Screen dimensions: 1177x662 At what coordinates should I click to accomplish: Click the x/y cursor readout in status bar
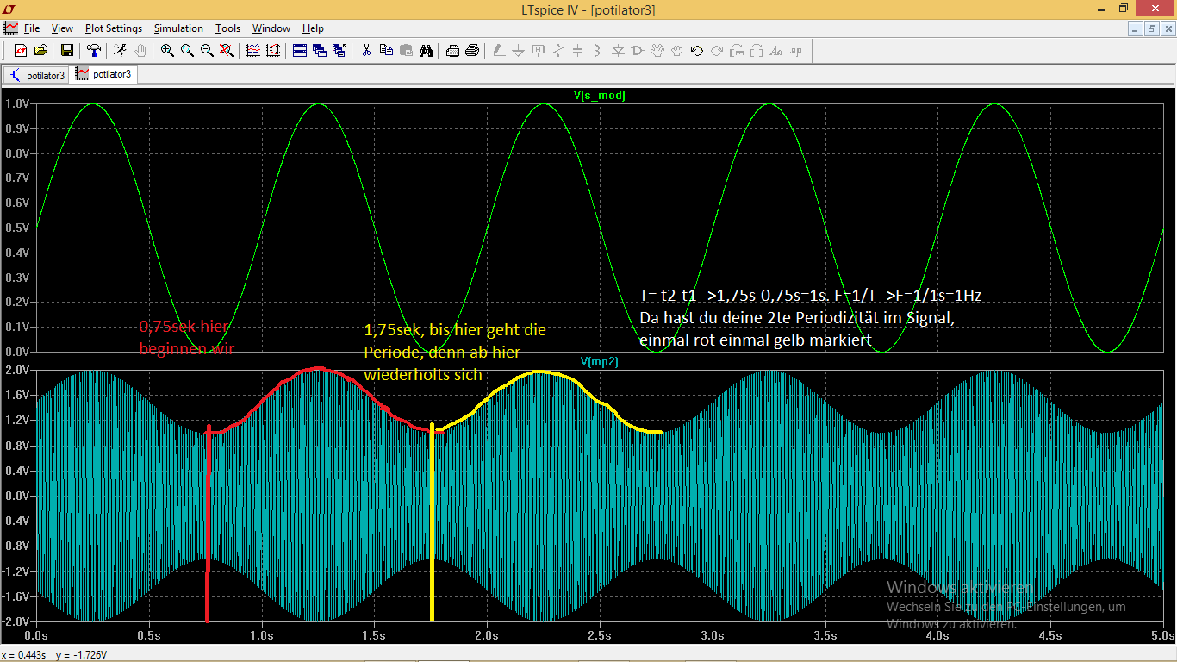(54, 655)
